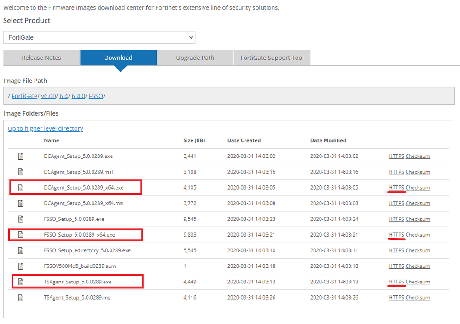Click the Date Modified column header

[328, 140]
